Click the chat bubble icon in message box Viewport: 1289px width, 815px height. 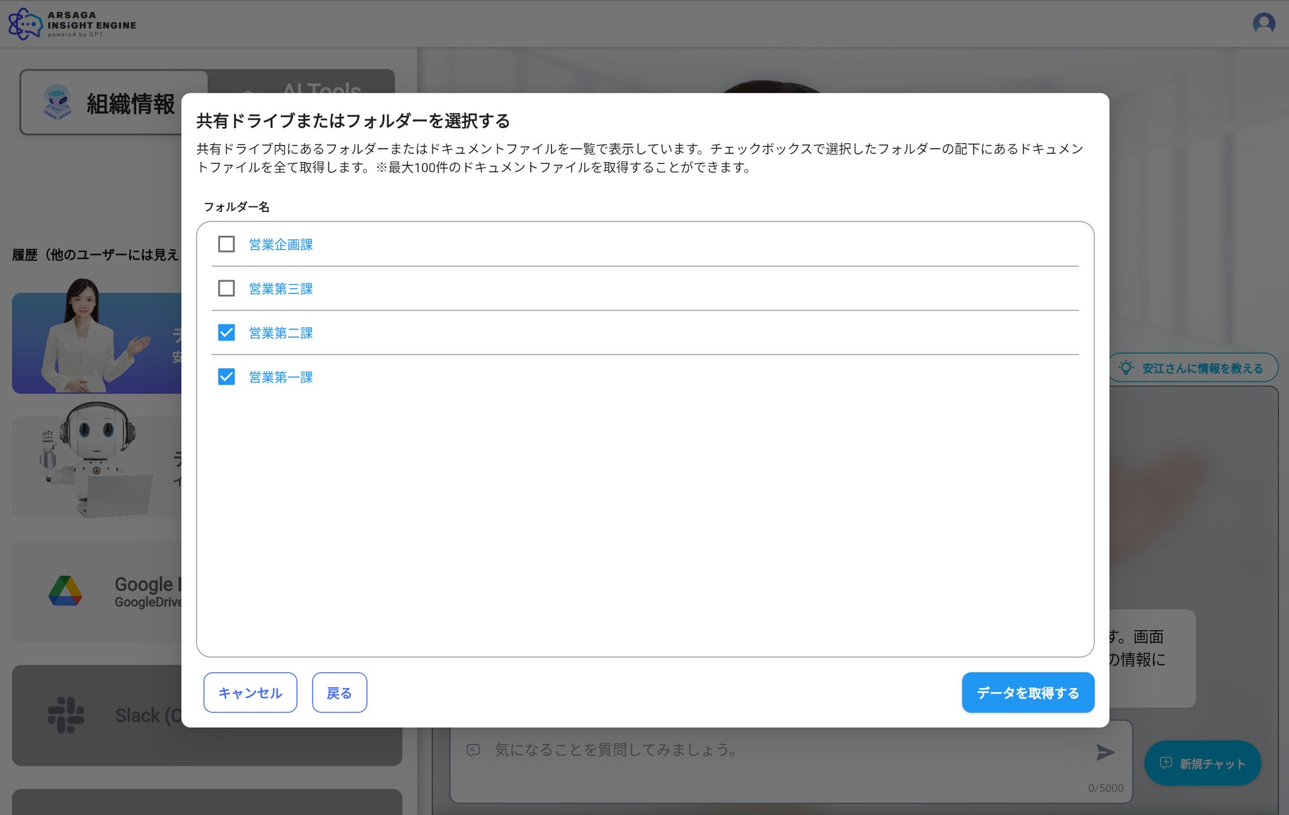pyautogui.click(x=473, y=750)
